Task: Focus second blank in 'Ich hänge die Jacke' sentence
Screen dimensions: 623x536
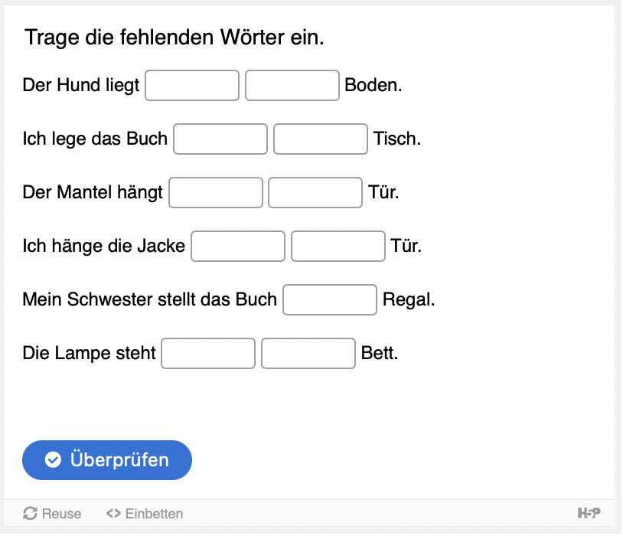Action: (338, 246)
